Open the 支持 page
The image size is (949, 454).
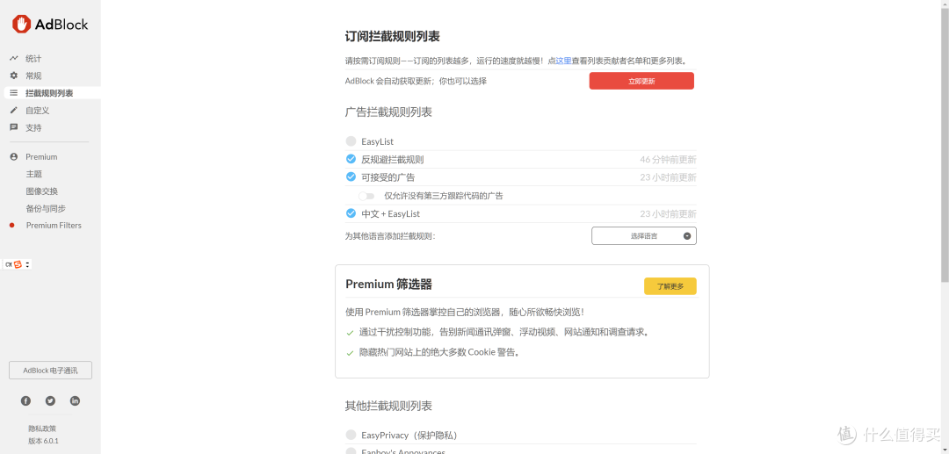point(33,127)
